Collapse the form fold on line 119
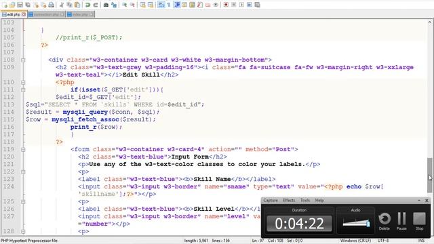This screenshot has width=434, height=244. tap(23, 150)
